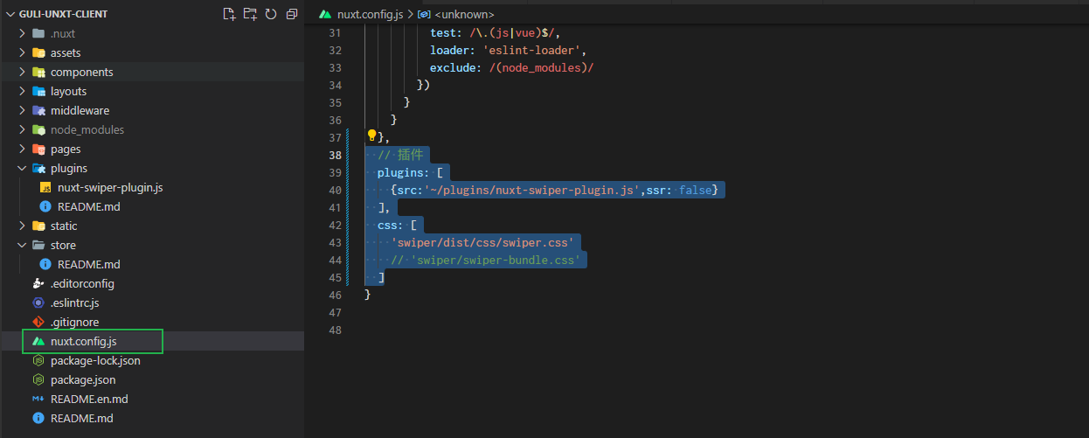Click the assets folder icon
Viewport: 1089px width, 438px height.
[x=38, y=52]
